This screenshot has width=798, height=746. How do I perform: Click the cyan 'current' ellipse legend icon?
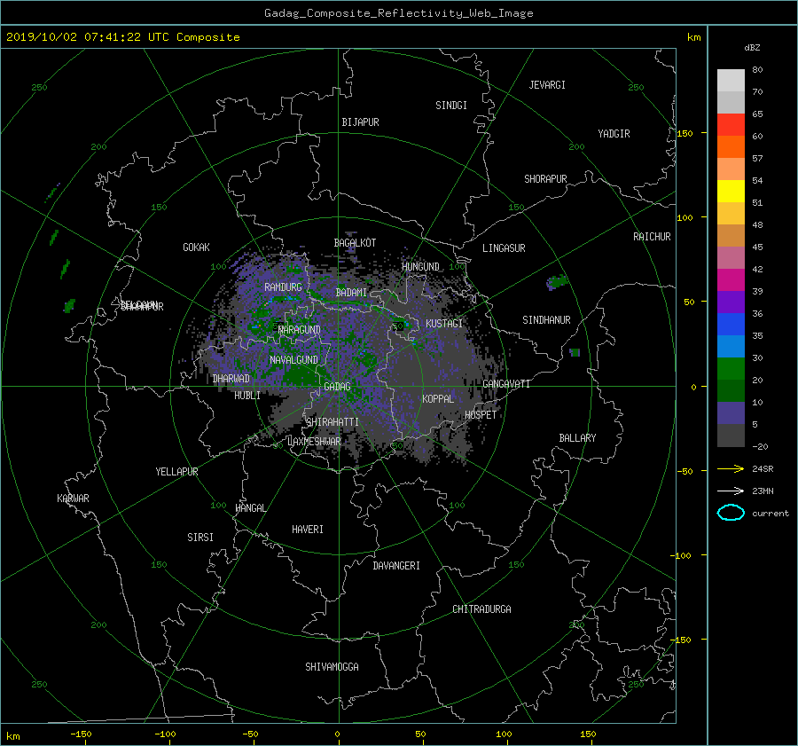coord(731,513)
